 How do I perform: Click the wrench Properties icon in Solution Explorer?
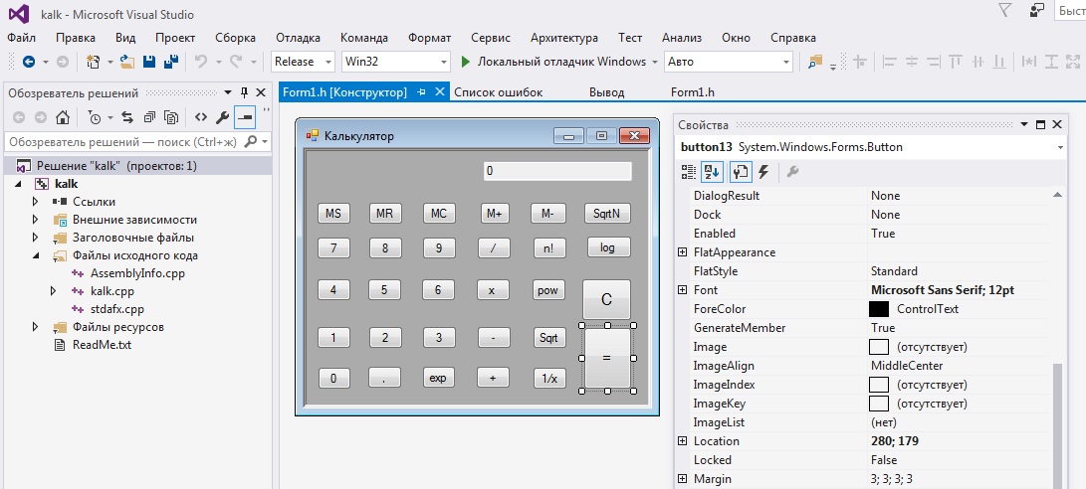pos(222,117)
